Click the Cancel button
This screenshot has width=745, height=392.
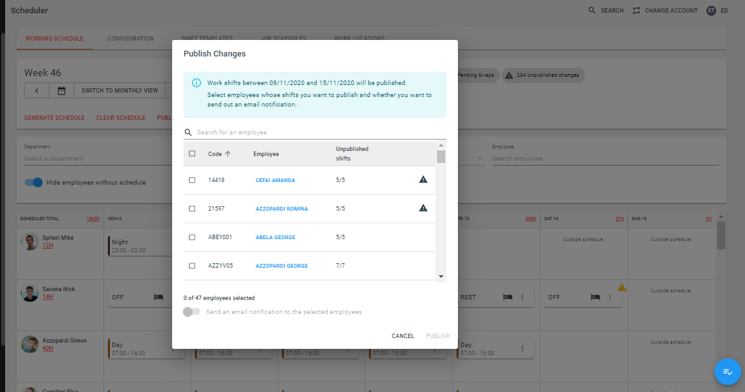click(x=403, y=336)
